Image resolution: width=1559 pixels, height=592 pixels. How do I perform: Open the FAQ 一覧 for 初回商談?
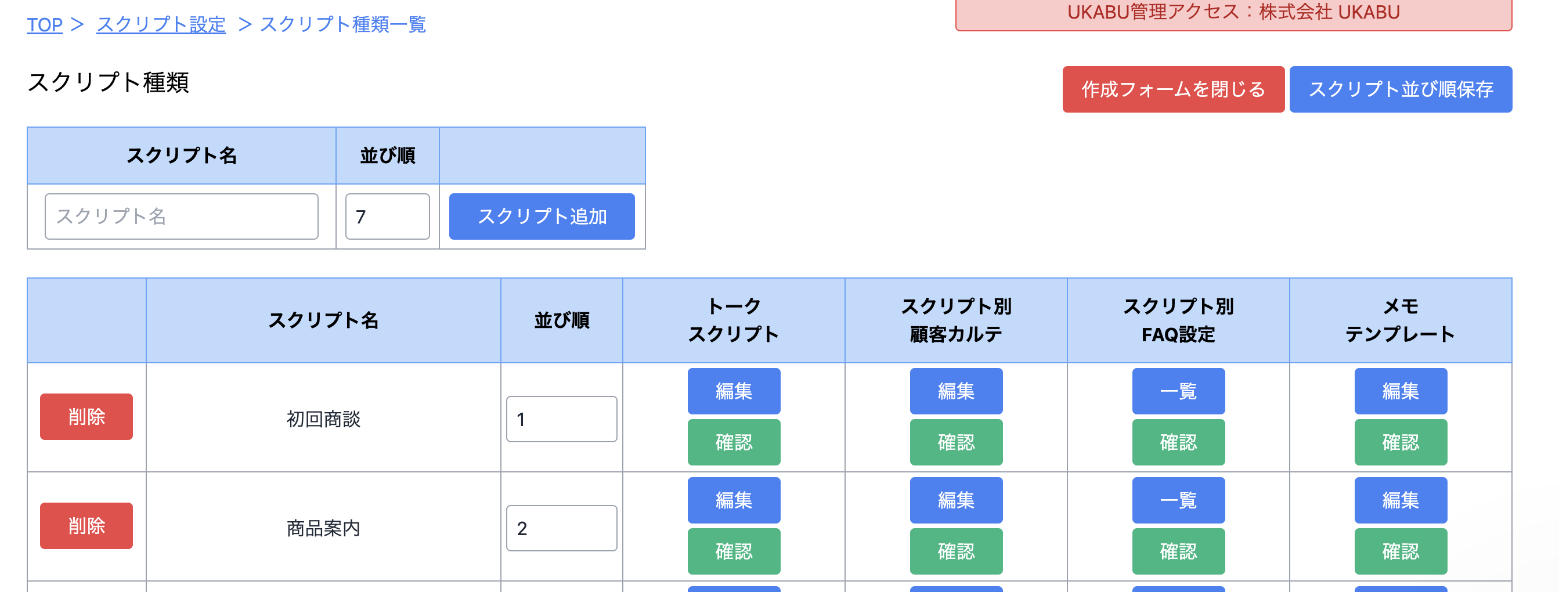[x=1178, y=391]
